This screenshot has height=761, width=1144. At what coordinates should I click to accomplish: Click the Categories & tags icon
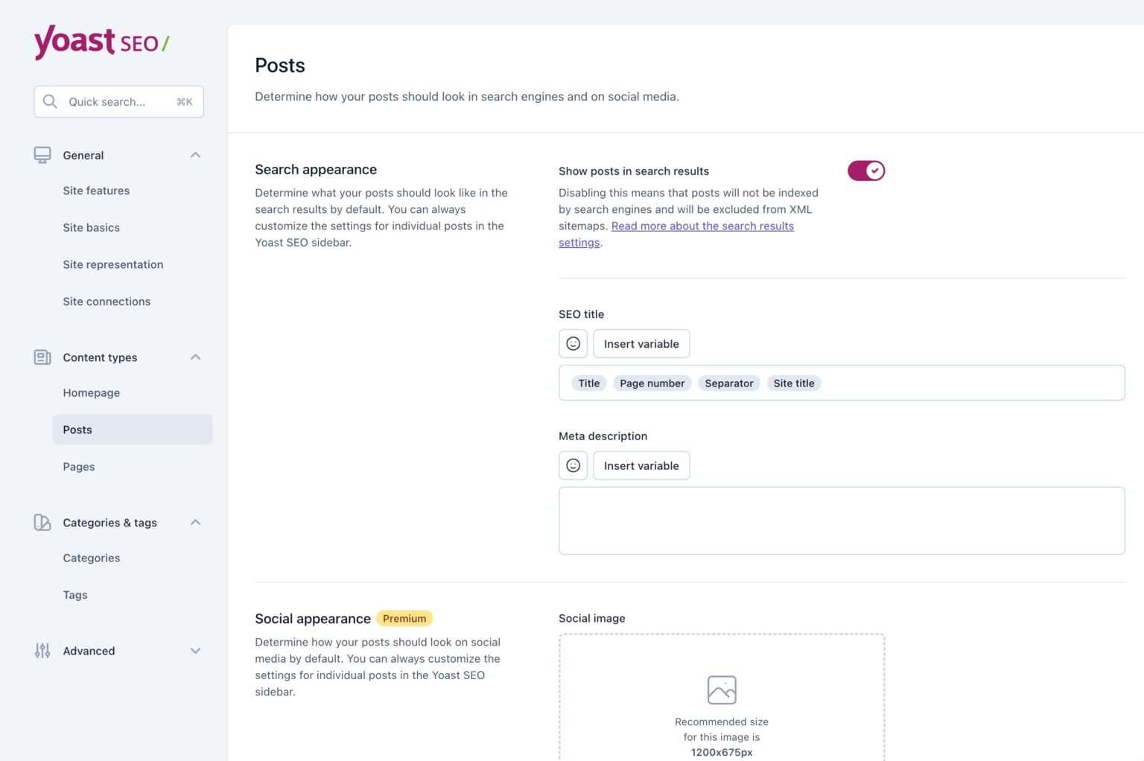click(42, 523)
